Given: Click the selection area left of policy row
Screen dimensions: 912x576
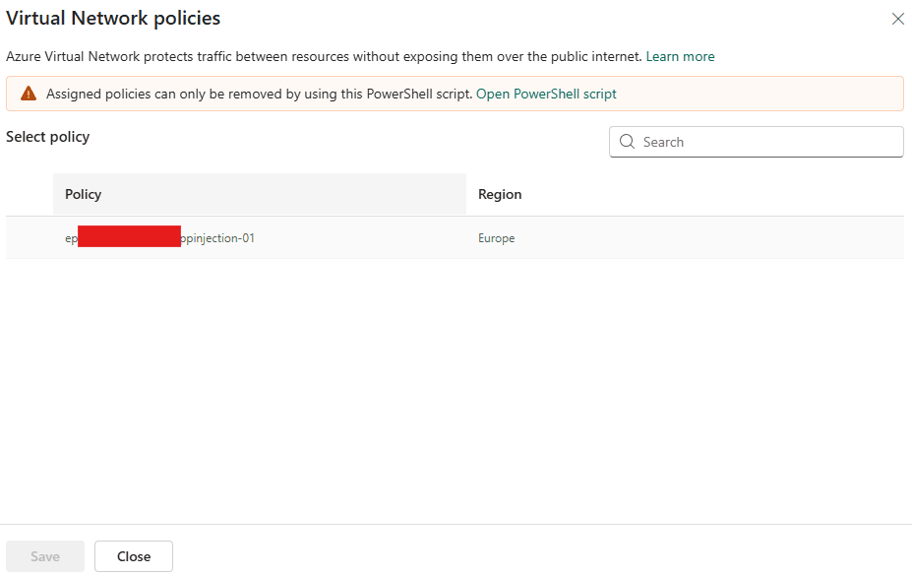Looking at the screenshot, I should [30, 238].
